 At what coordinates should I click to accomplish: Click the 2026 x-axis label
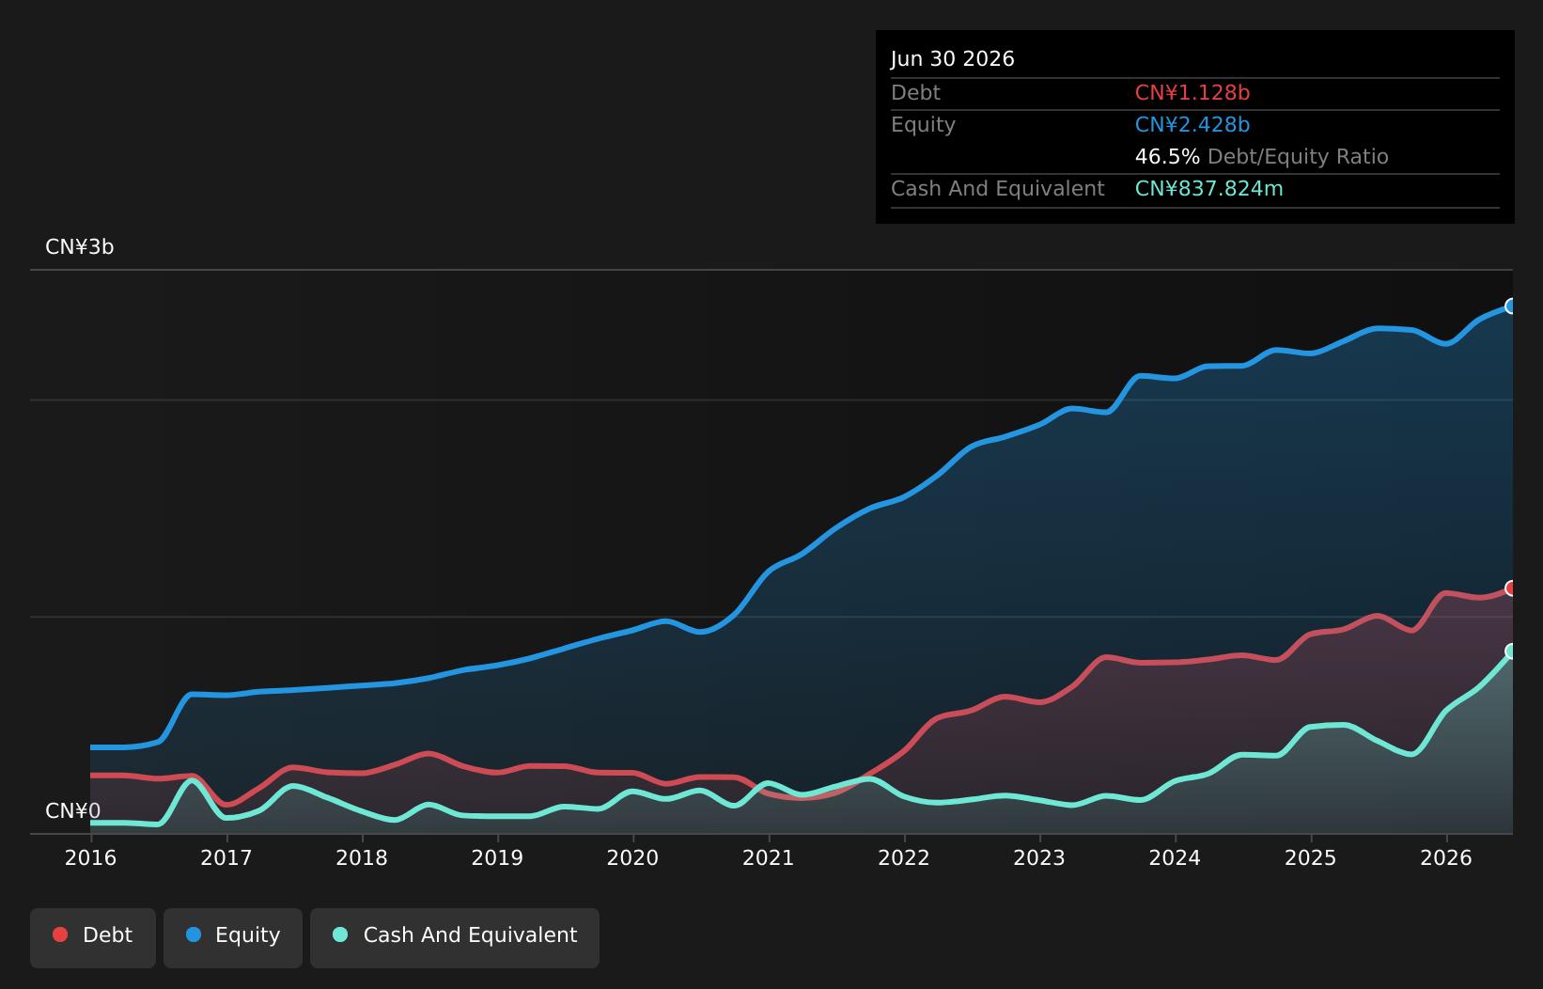click(1446, 857)
